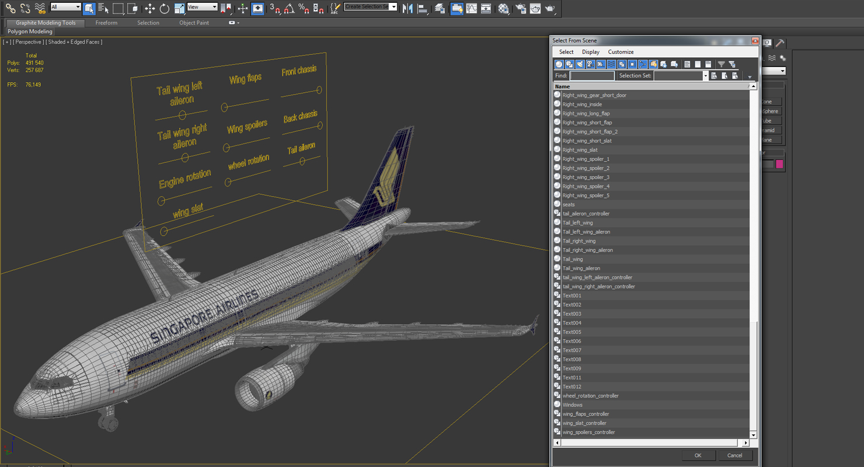Open the Render Setup dialog
The height and width of the screenshot is (467, 864).
pyautogui.click(x=521, y=8)
